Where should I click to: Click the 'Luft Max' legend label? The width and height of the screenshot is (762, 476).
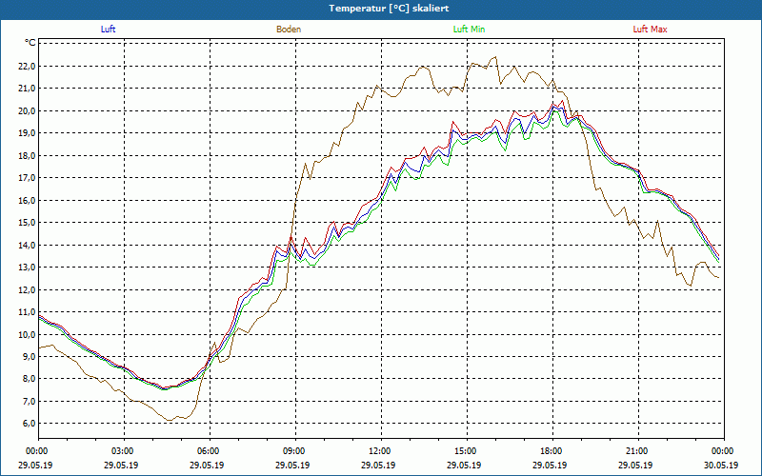(650, 30)
